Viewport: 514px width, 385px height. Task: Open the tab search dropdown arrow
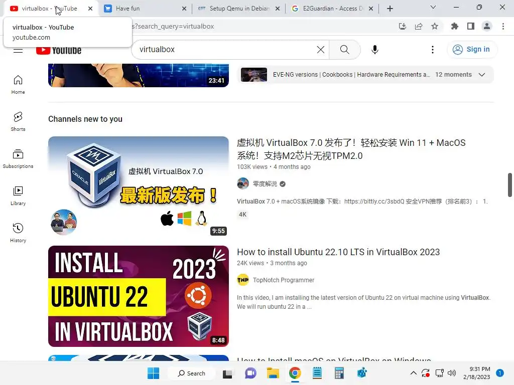point(433,7)
